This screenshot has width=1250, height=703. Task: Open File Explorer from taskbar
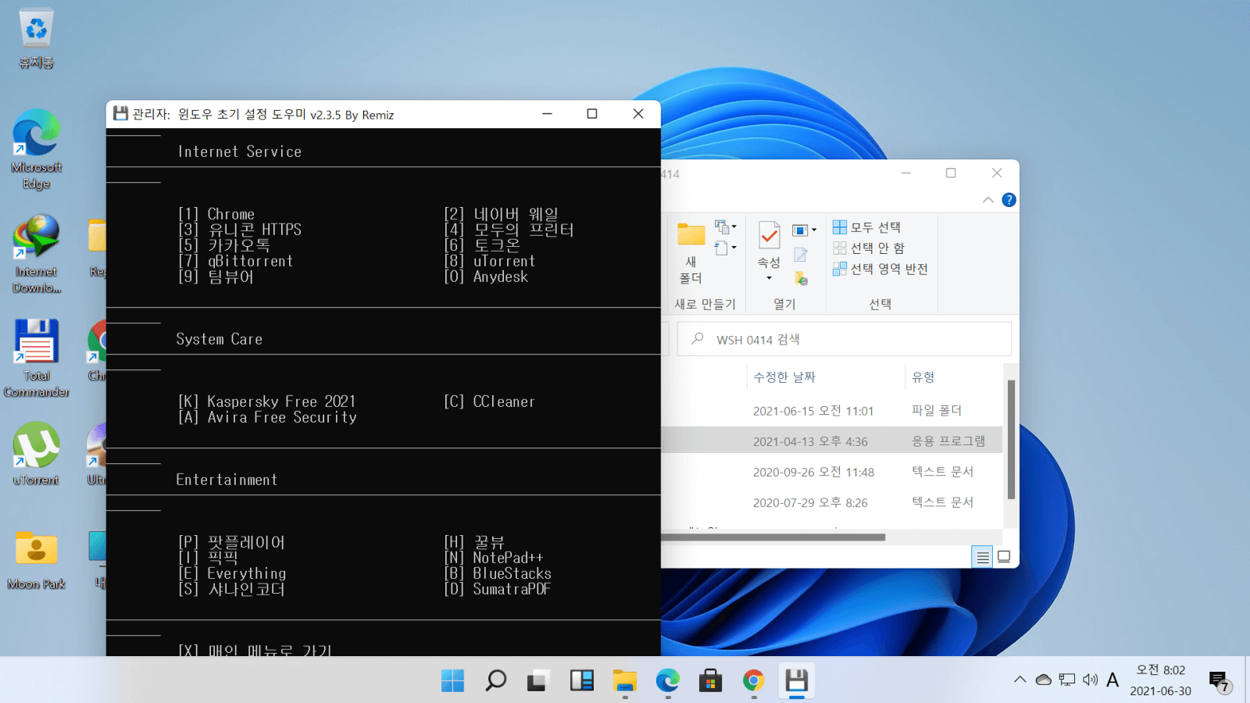click(624, 680)
